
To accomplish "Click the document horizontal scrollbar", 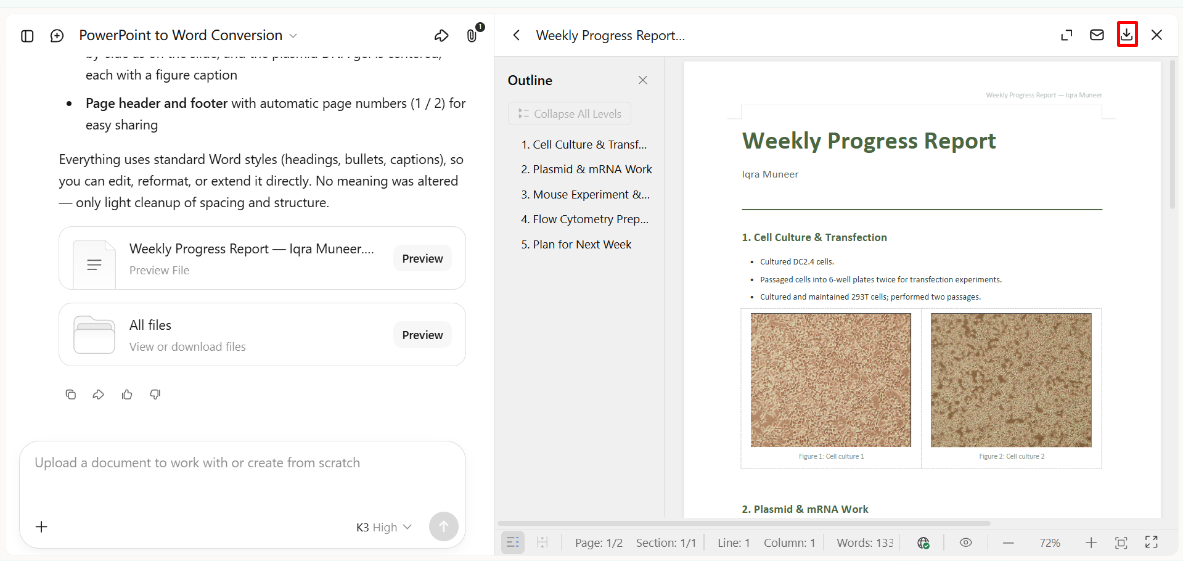I will pos(744,523).
